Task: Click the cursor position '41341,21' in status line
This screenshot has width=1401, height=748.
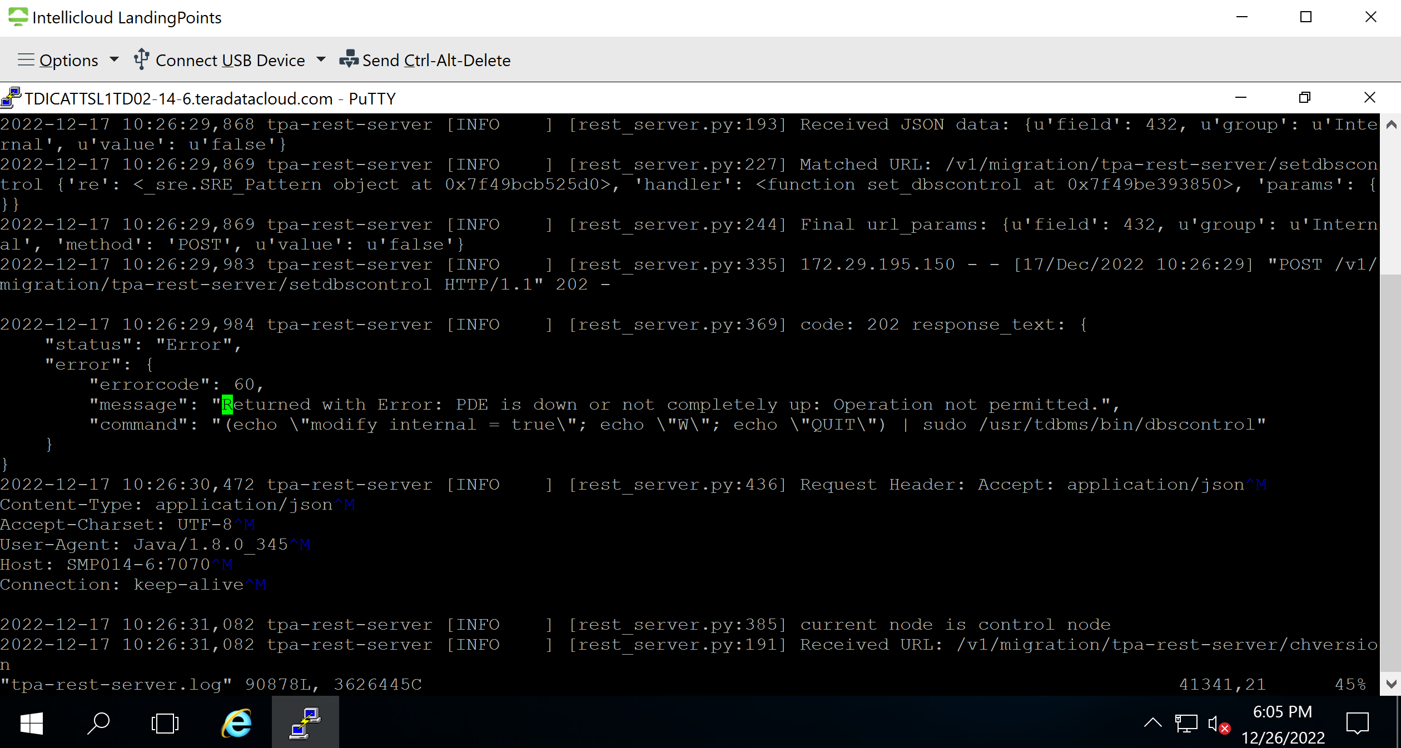Action: (x=1222, y=685)
